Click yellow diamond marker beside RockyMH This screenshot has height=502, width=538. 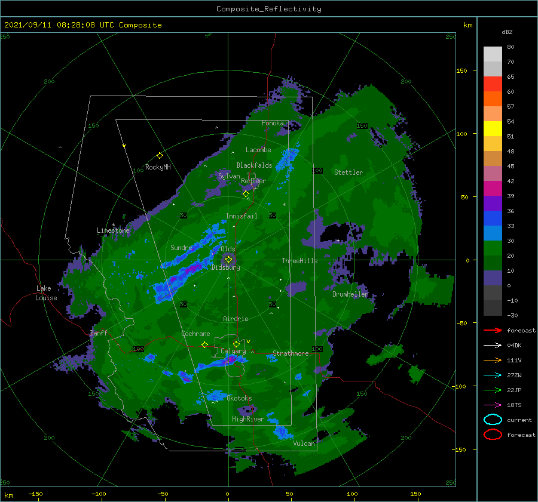point(160,156)
